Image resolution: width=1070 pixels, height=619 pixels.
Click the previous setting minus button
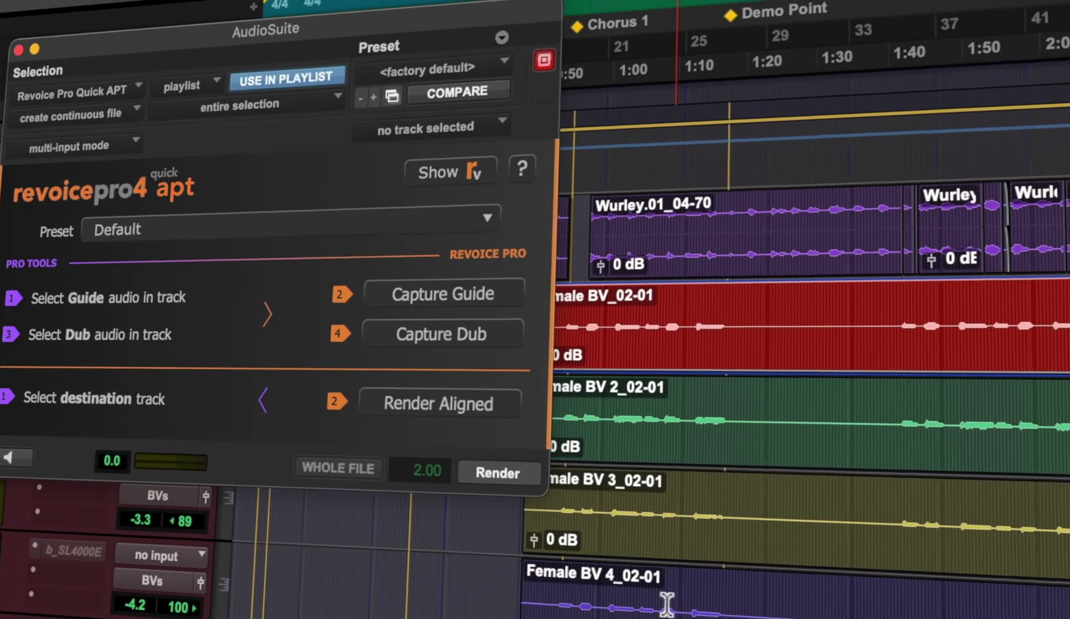tap(360, 98)
